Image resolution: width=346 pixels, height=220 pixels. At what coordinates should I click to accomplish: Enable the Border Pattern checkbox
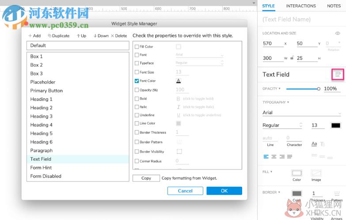(137, 142)
